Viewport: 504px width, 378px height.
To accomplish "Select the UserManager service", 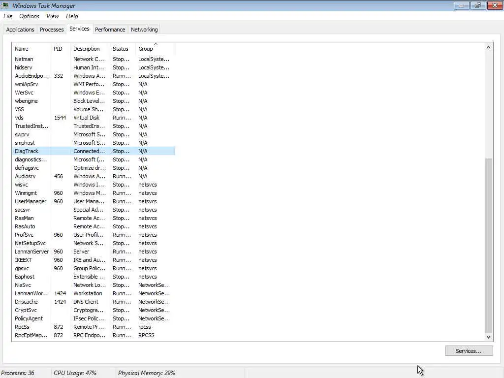I will pos(94,201).
